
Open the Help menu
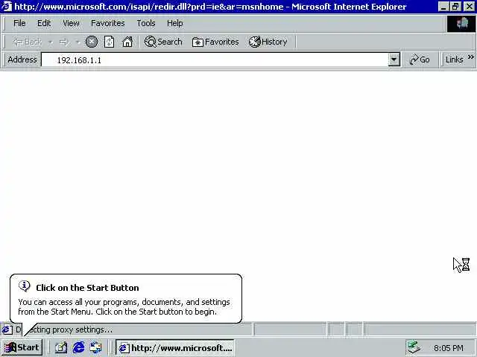pos(175,23)
